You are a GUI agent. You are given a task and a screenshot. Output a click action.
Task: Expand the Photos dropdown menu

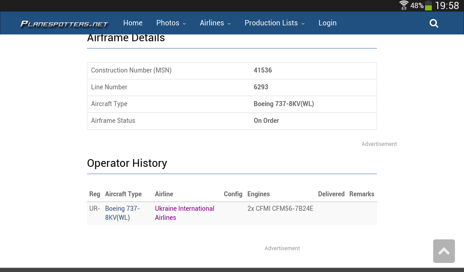coord(171,23)
